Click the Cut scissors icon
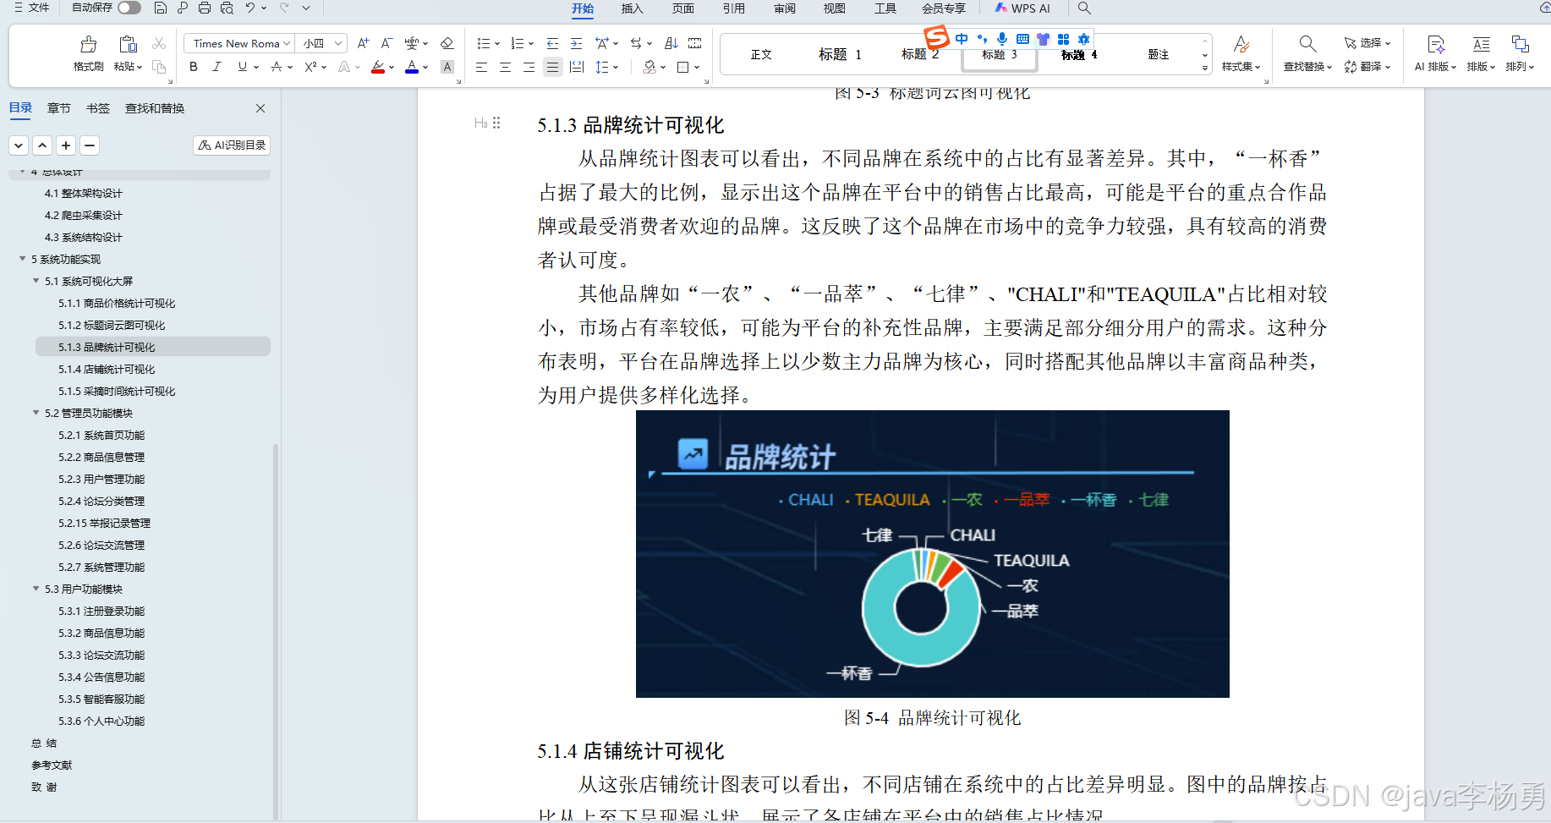 [x=159, y=43]
